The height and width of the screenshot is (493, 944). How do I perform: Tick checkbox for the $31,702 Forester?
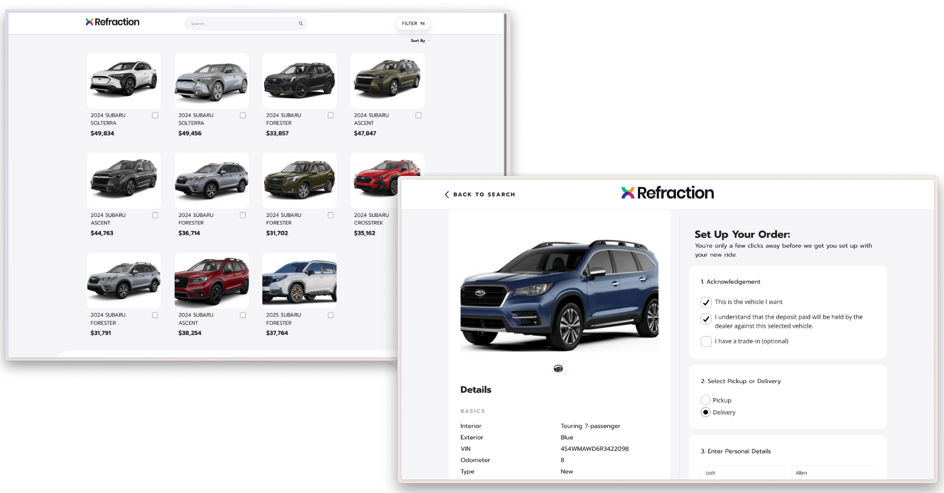(x=331, y=215)
